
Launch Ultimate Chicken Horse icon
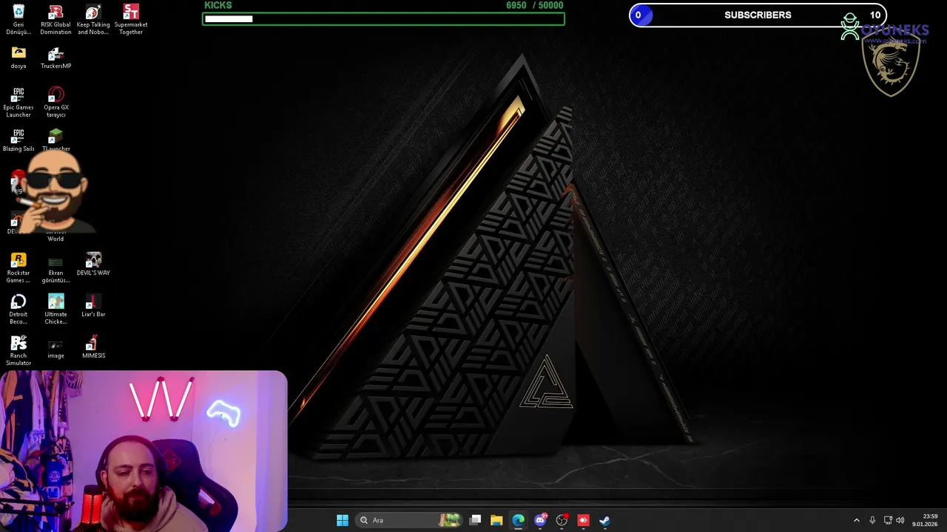(x=55, y=309)
